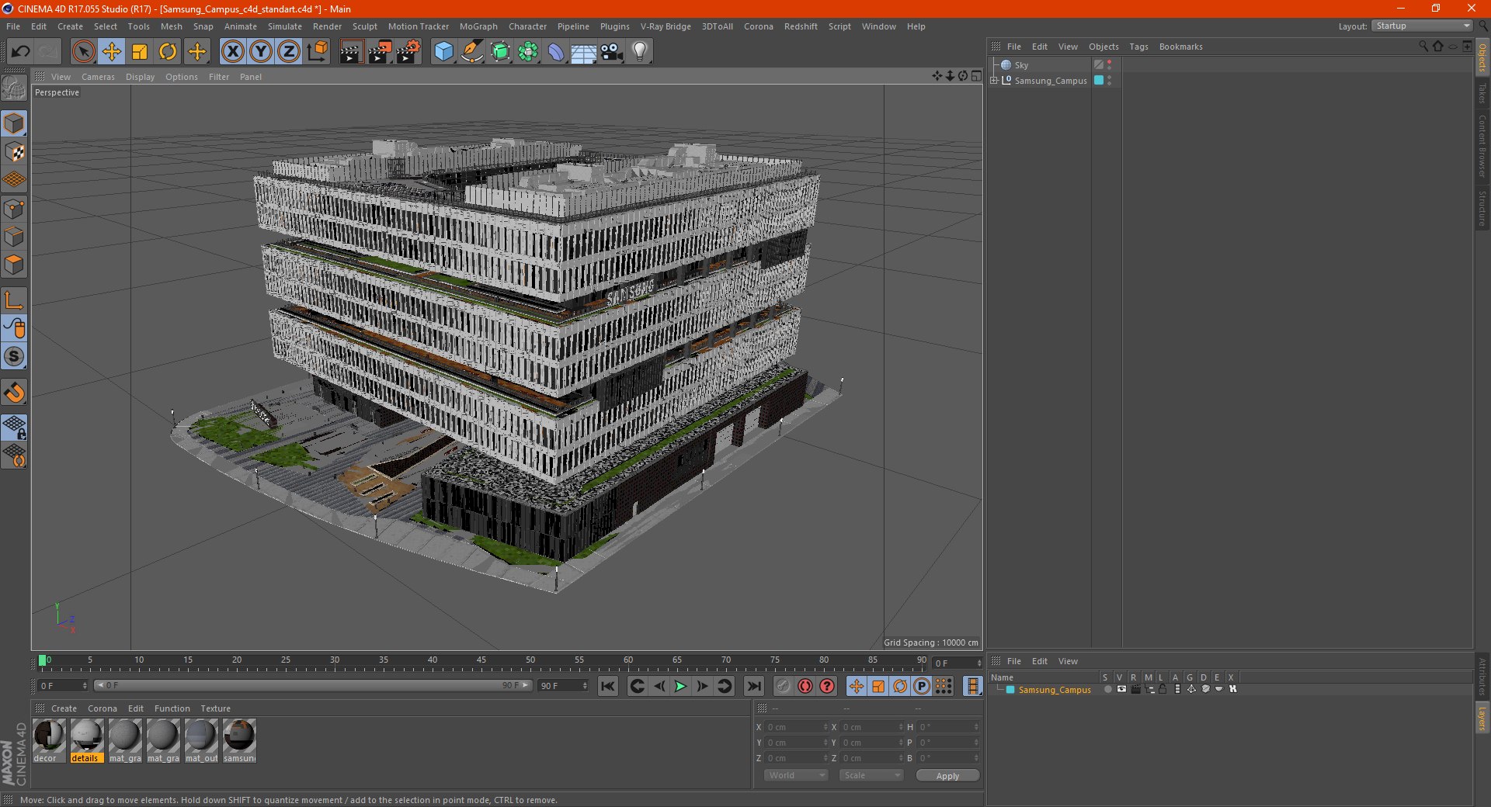
Task: Go to end of animation
Action: 753,686
